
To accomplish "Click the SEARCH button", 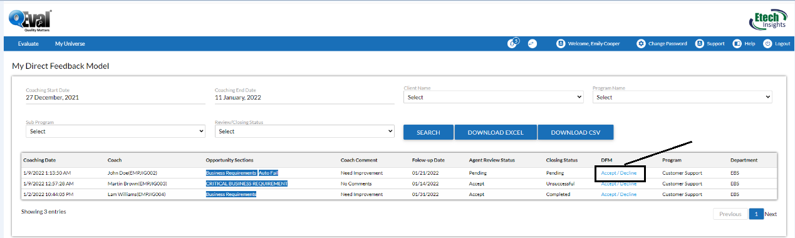I will point(428,132).
